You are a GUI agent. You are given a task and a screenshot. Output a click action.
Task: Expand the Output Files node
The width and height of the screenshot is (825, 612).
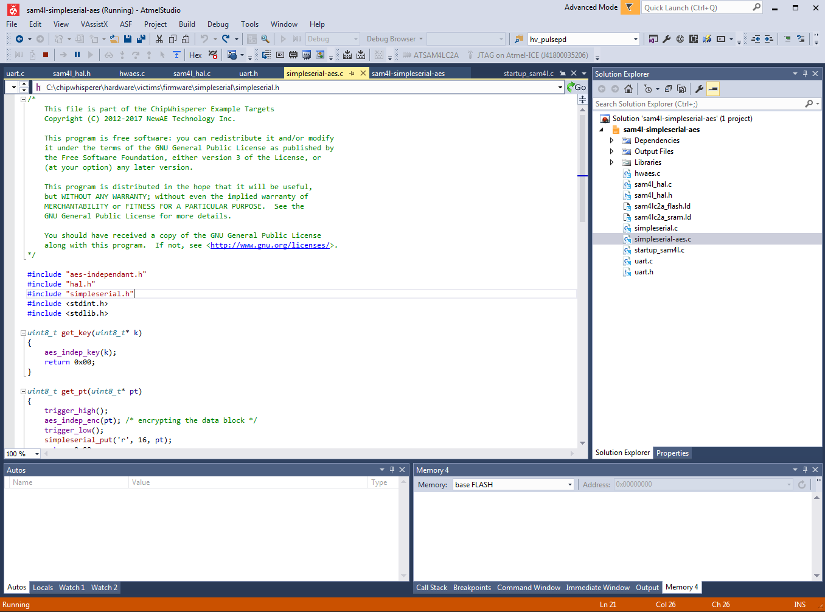point(612,151)
